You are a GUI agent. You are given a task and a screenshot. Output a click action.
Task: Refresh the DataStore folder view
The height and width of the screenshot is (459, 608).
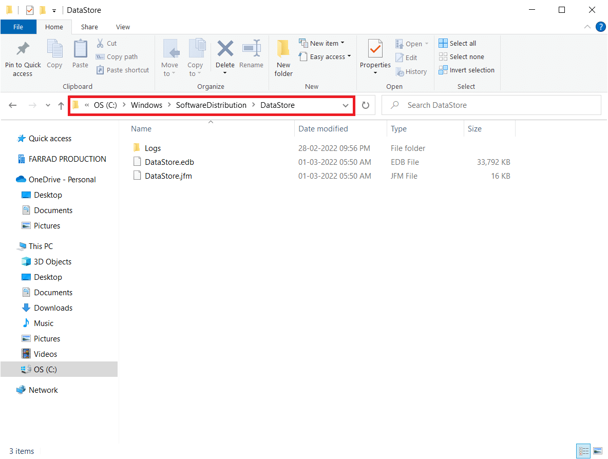365,105
